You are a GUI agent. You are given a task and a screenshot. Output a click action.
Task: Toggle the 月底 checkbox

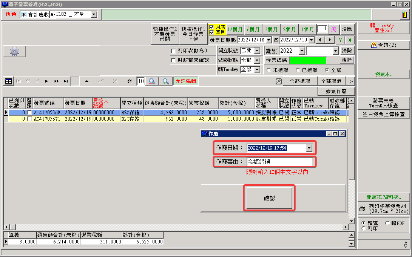[211, 27]
